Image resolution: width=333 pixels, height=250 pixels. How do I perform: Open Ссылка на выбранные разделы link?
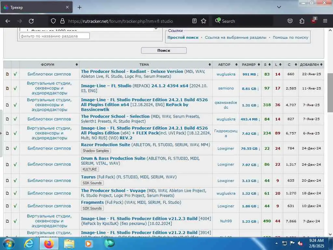click(235, 37)
